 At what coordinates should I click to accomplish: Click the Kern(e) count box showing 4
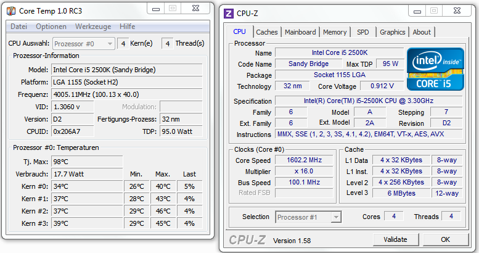pyautogui.click(x=123, y=44)
